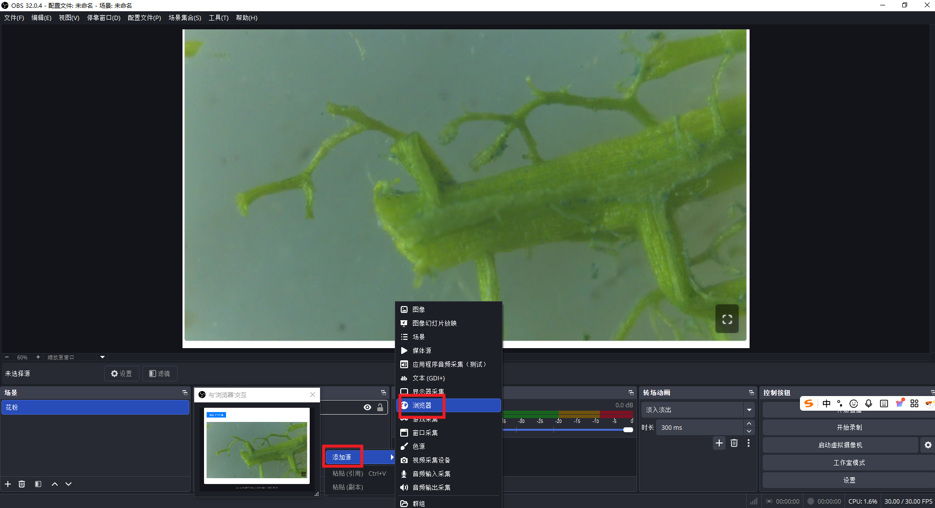The width and height of the screenshot is (935, 508).
Task: Toggle source visibility eye icon
Action: pyautogui.click(x=367, y=407)
